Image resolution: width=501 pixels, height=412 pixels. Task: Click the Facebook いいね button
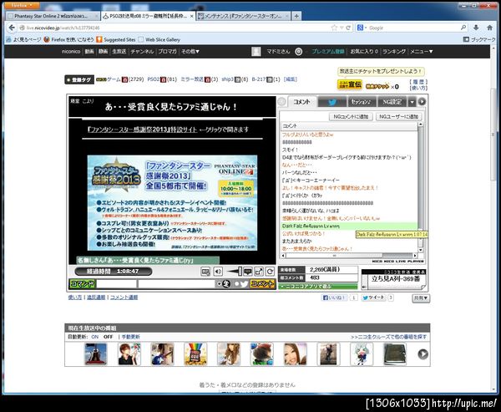click(x=334, y=298)
